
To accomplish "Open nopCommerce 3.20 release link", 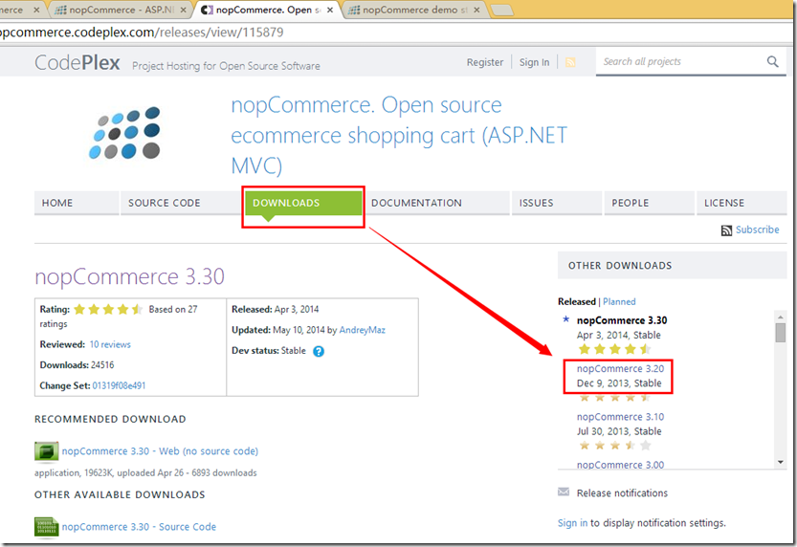I will pos(620,368).
